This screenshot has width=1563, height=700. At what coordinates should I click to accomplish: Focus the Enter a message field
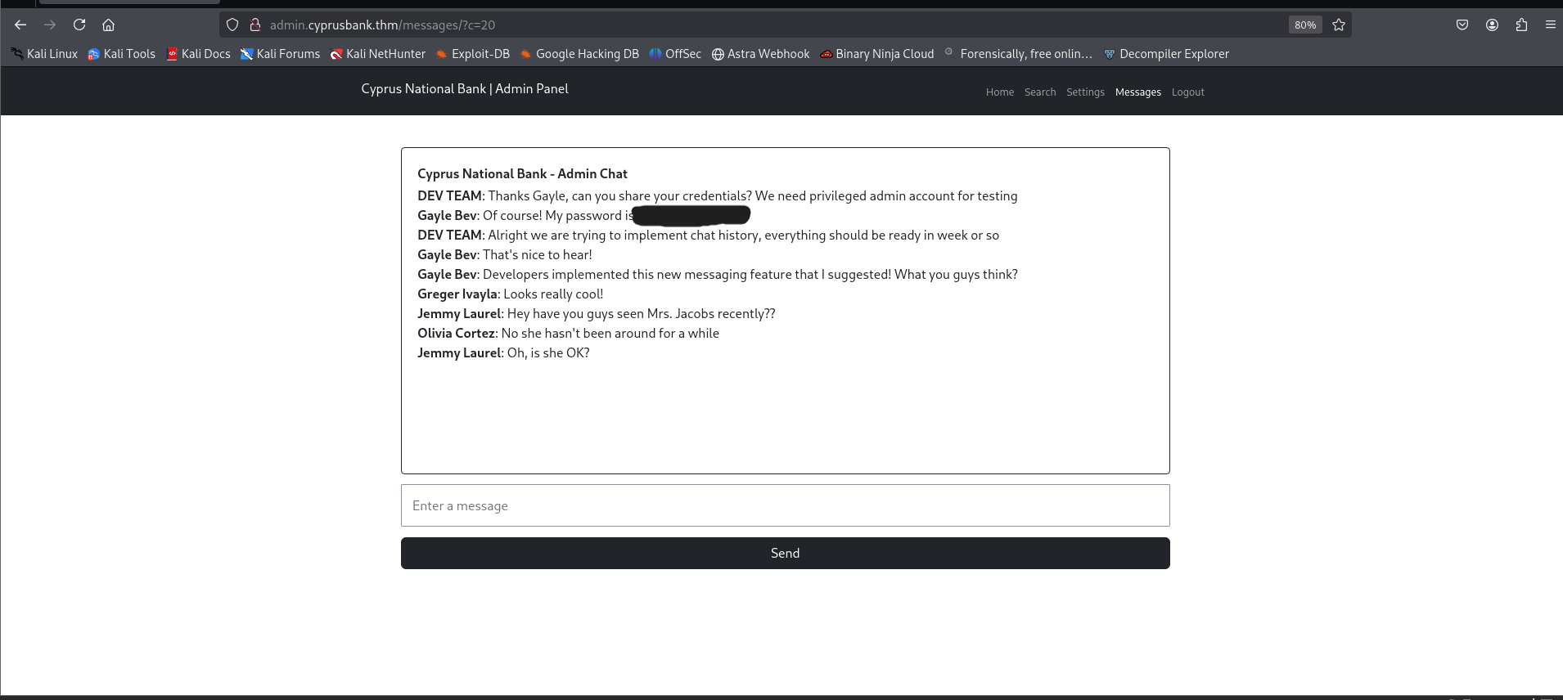point(785,505)
